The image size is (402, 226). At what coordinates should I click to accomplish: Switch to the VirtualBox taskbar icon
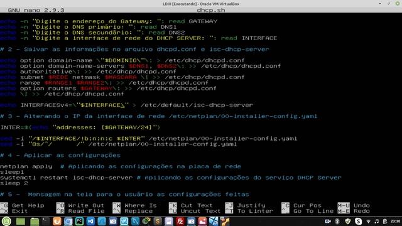(x=214, y=222)
